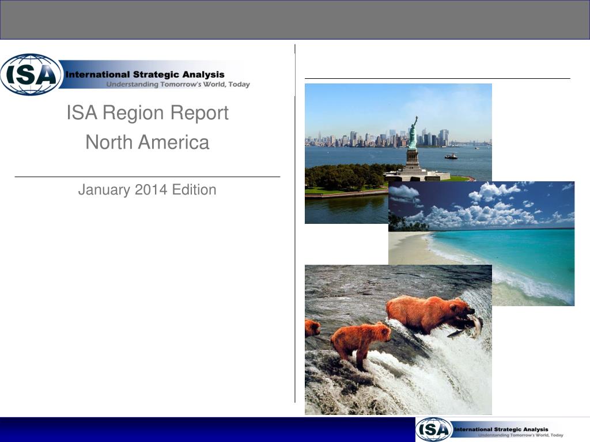Click the 'International Strategic Analysis' header banner text

145,74
